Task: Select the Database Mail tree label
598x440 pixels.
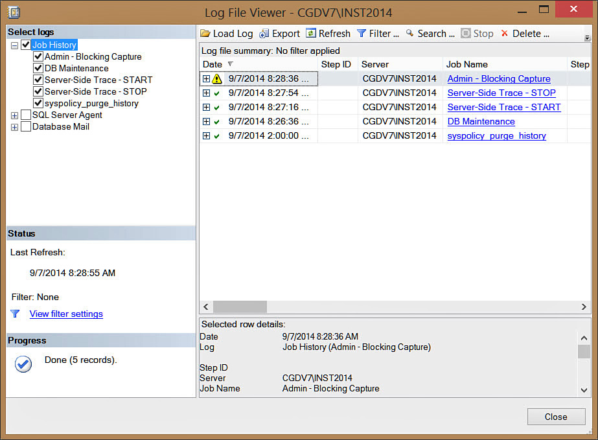Action: coord(61,127)
